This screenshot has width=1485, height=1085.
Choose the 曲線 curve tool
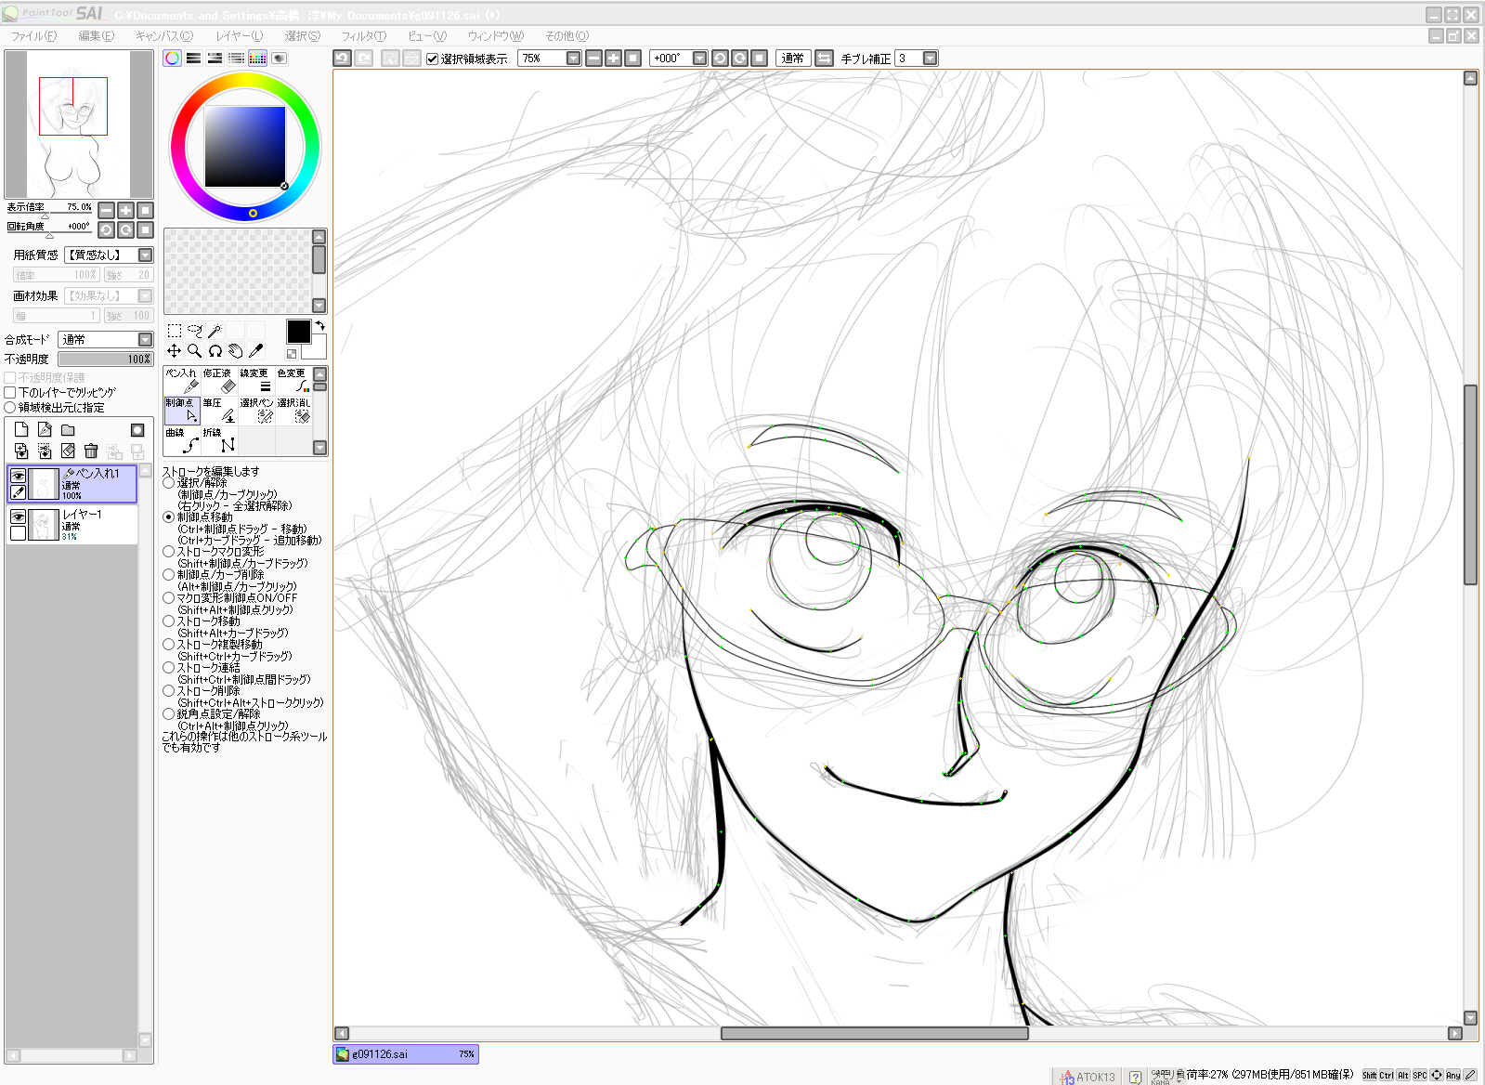[182, 440]
